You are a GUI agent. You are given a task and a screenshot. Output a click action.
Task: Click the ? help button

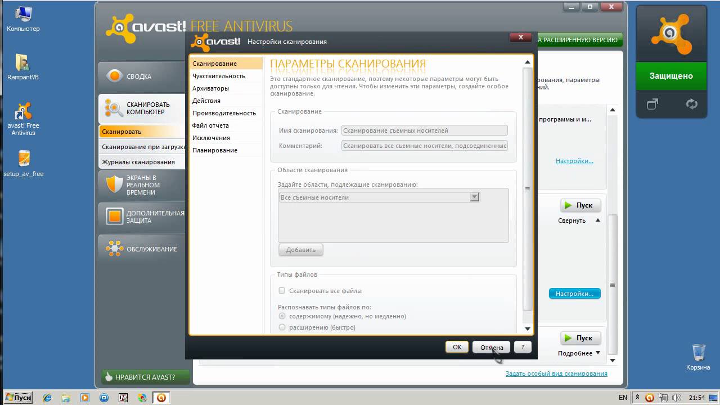[523, 347]
